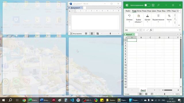Expand the Шрифт group dropdown arrow
Viewport: 184px width, 103px height.
point(147,22)
